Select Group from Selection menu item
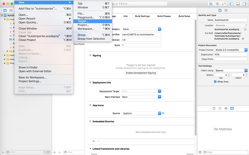 [93, 39]
